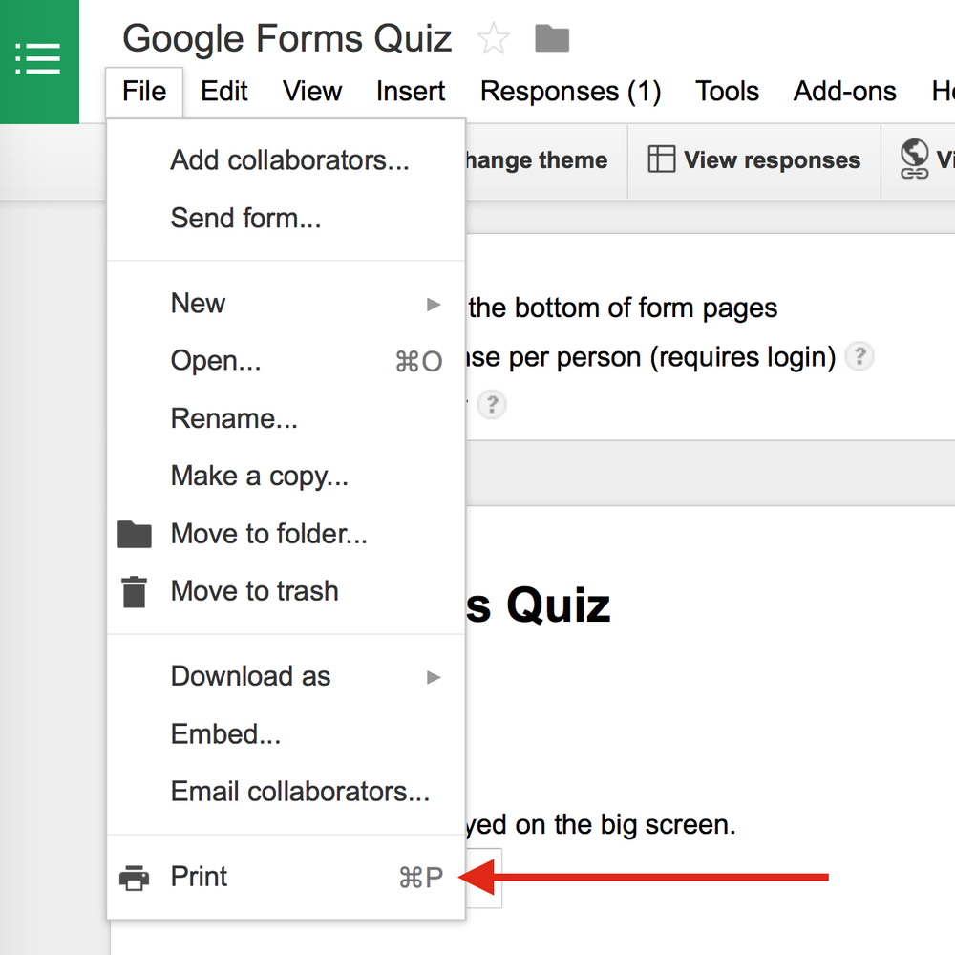Open the Tools menu
This screenshot has height=955, width=955.
click(727, 92)
